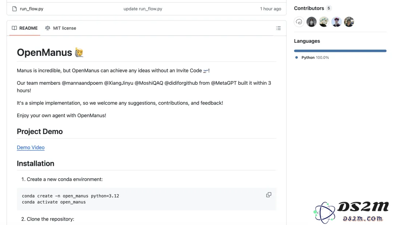Click the blue Python language bar
Image resolution: width=395 pixels, height=225 pixels.
pos(340,51)
